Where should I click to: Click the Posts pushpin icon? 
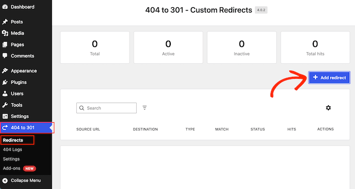[5, 22]
